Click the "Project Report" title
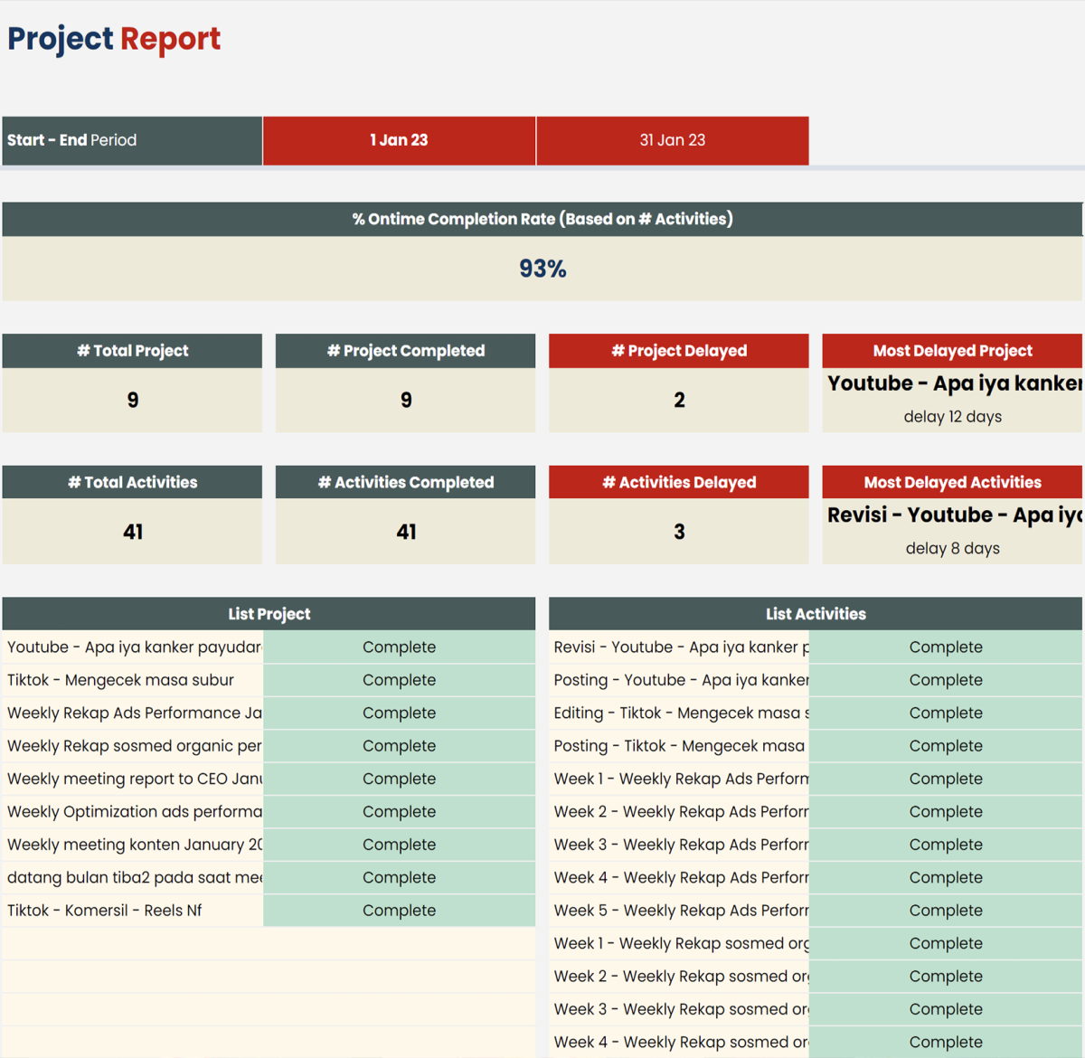The image size is (1085, 1058). coord(114,39)
